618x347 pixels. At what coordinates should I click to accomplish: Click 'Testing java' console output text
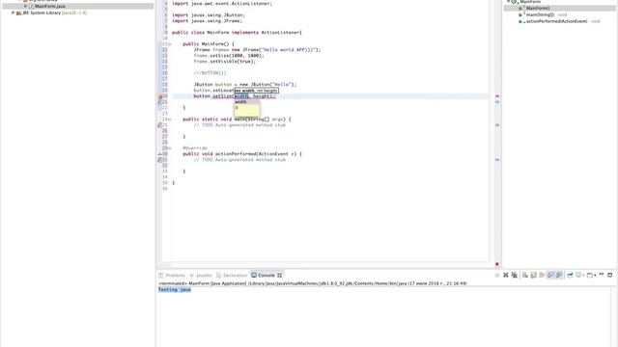[175, 289]
